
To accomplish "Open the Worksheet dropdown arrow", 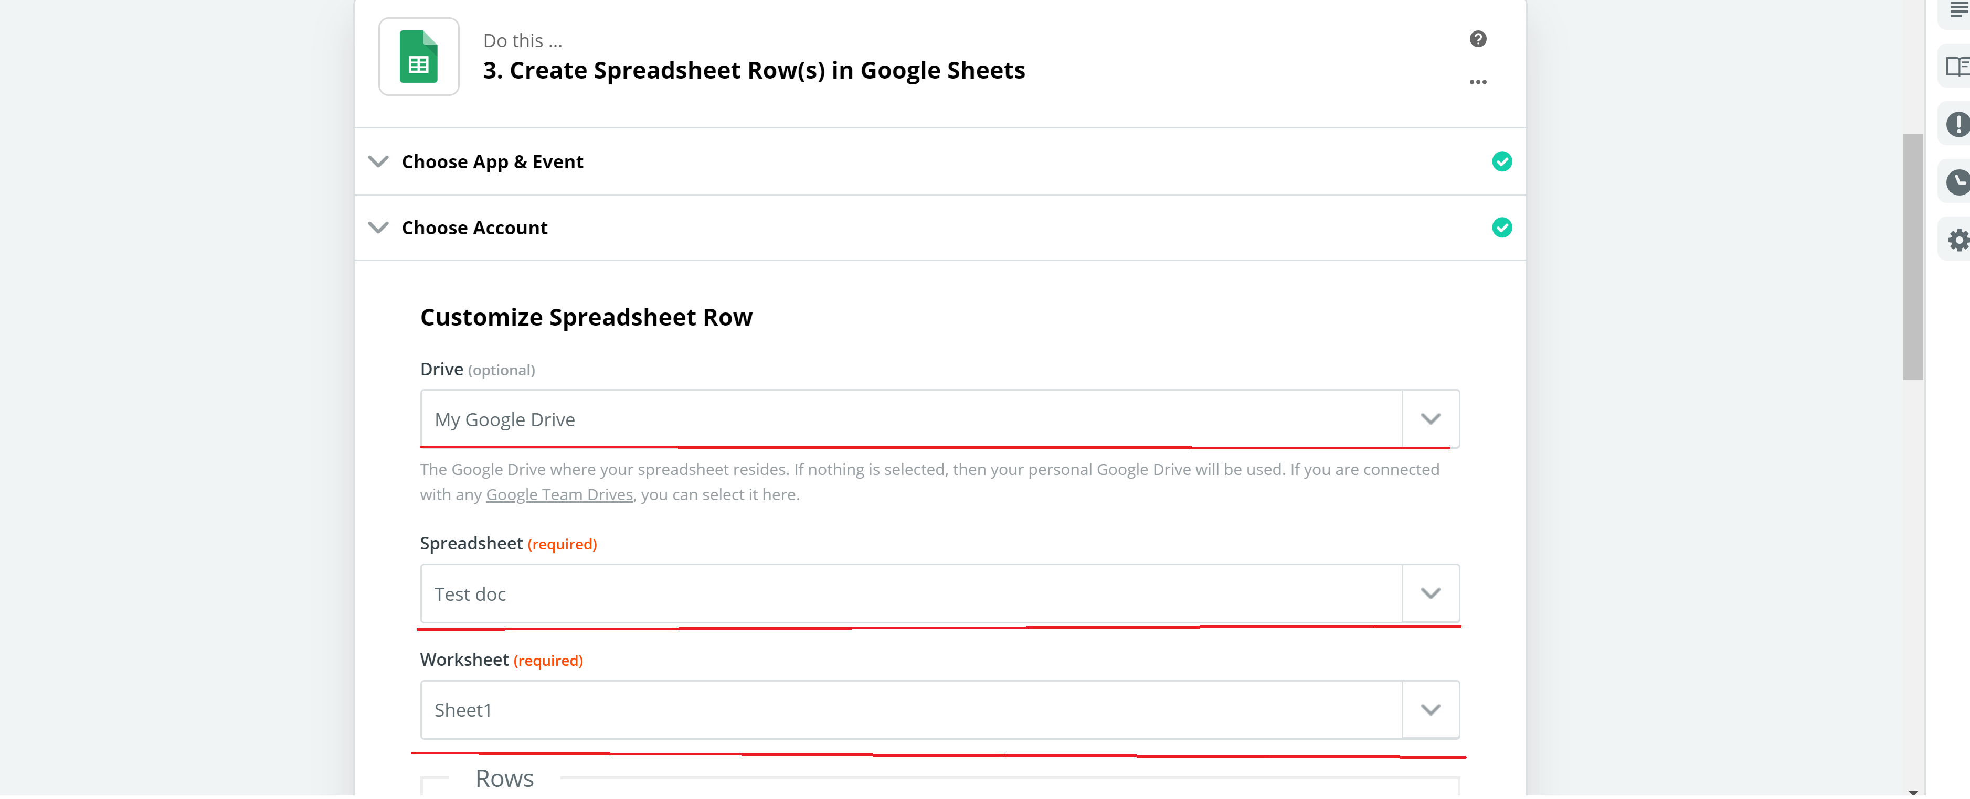I will (1430, 710).
